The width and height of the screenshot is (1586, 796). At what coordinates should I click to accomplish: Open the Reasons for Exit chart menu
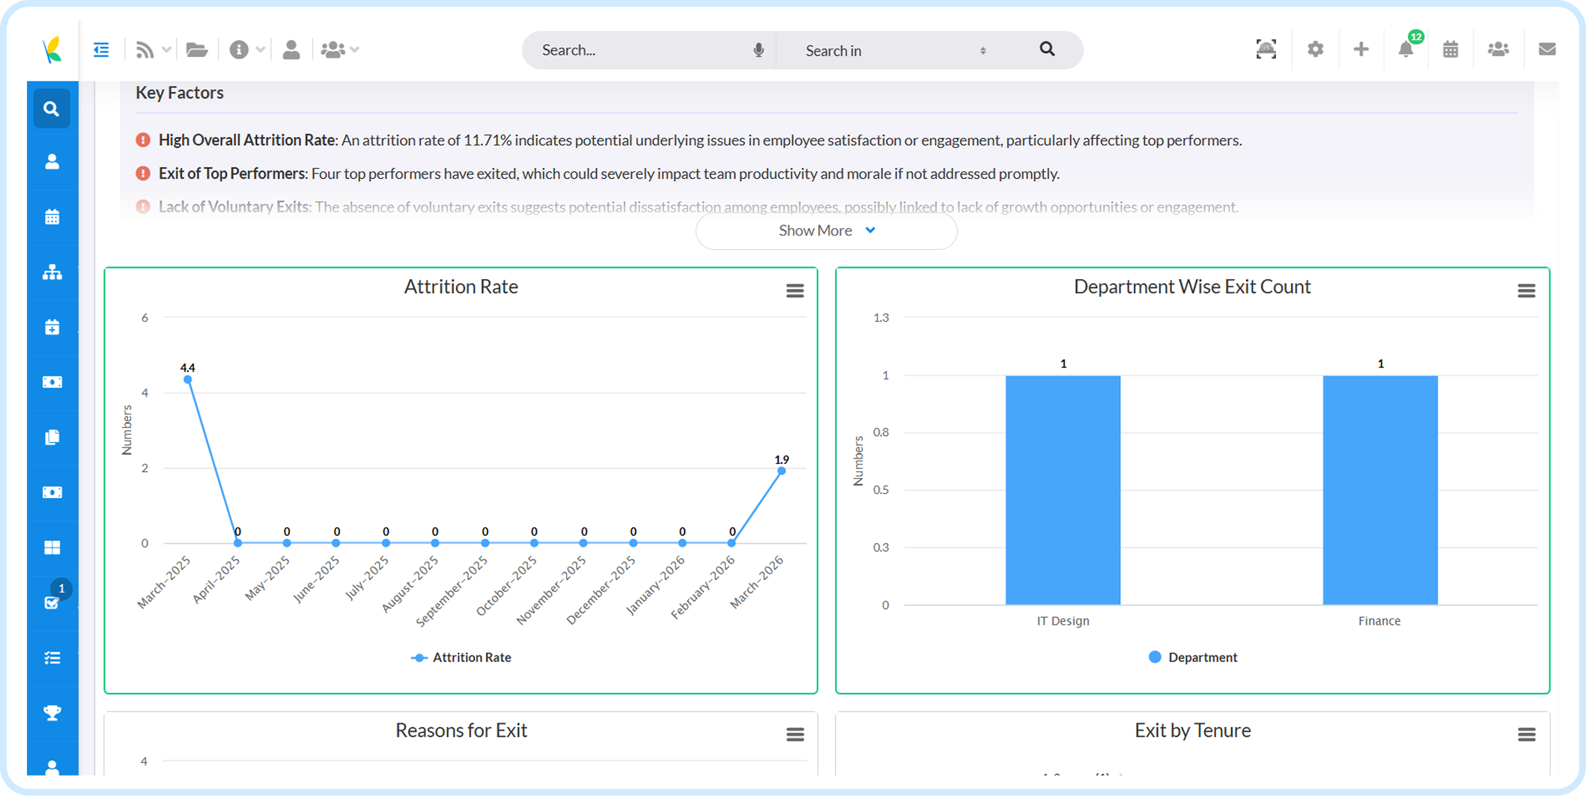click(x=795, y=735)
